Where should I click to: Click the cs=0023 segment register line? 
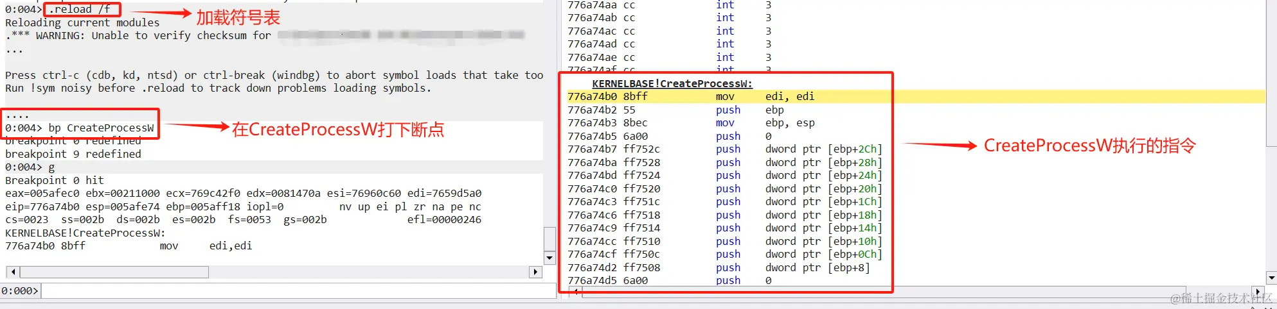(x=244, y=220)
